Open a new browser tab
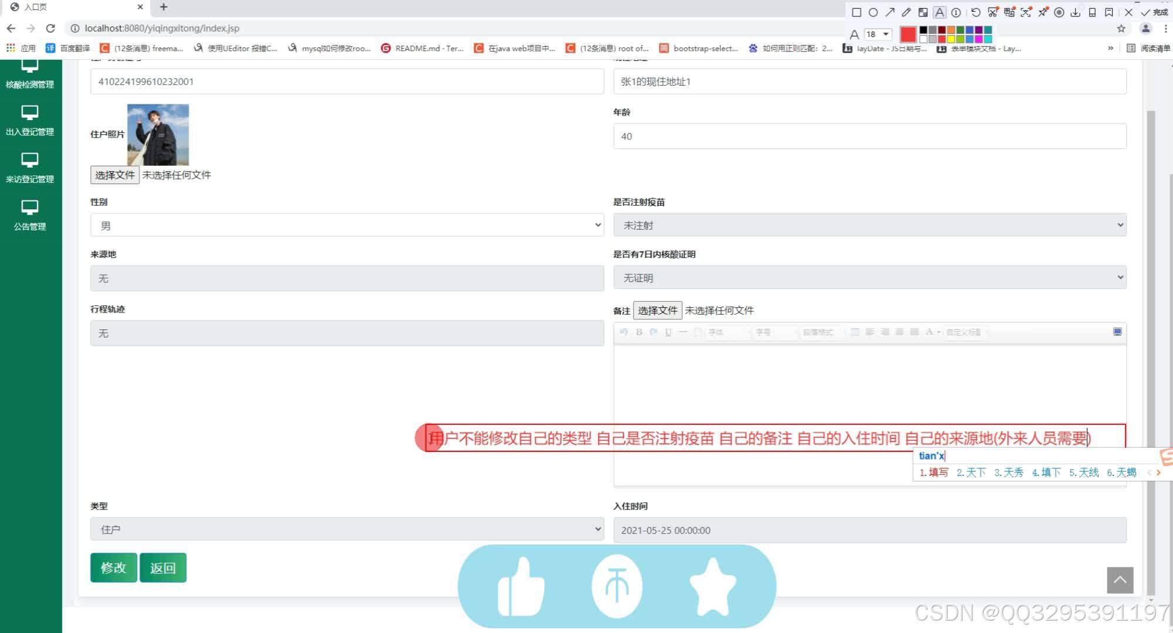 coord(164,7)
